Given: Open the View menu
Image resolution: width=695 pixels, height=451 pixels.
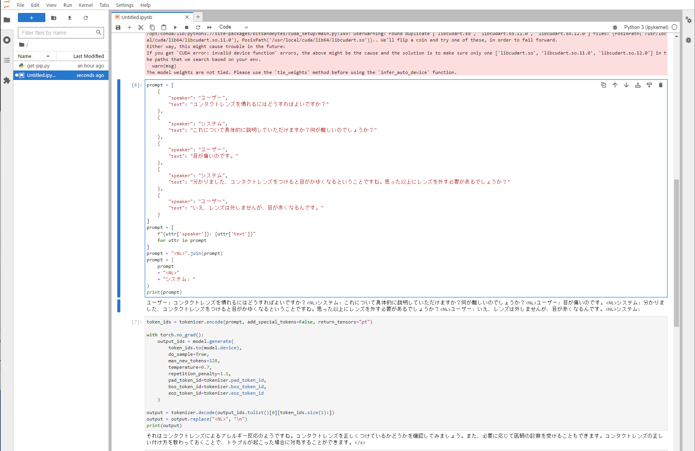Looking at the screenshot, I should tap(51, 5).
